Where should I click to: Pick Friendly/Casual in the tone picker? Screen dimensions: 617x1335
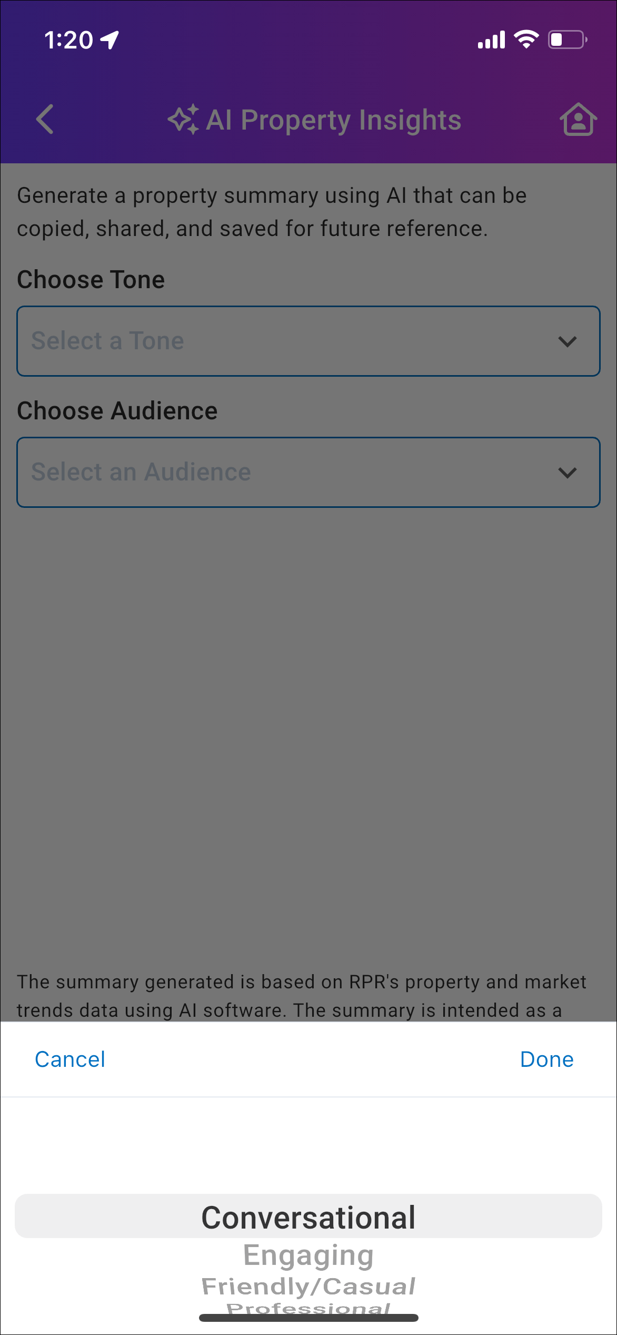[x=308, y=1286]
